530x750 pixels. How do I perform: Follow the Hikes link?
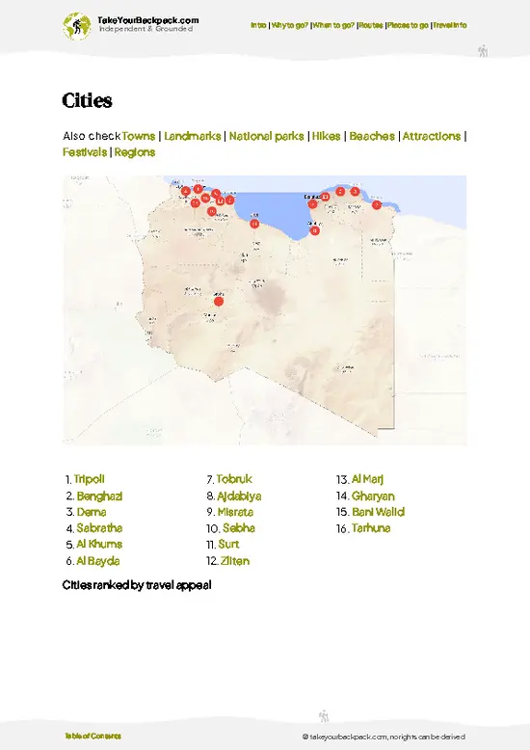point(327,136)
